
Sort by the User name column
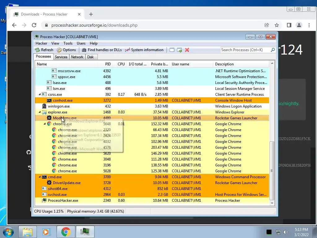point(191,64)
